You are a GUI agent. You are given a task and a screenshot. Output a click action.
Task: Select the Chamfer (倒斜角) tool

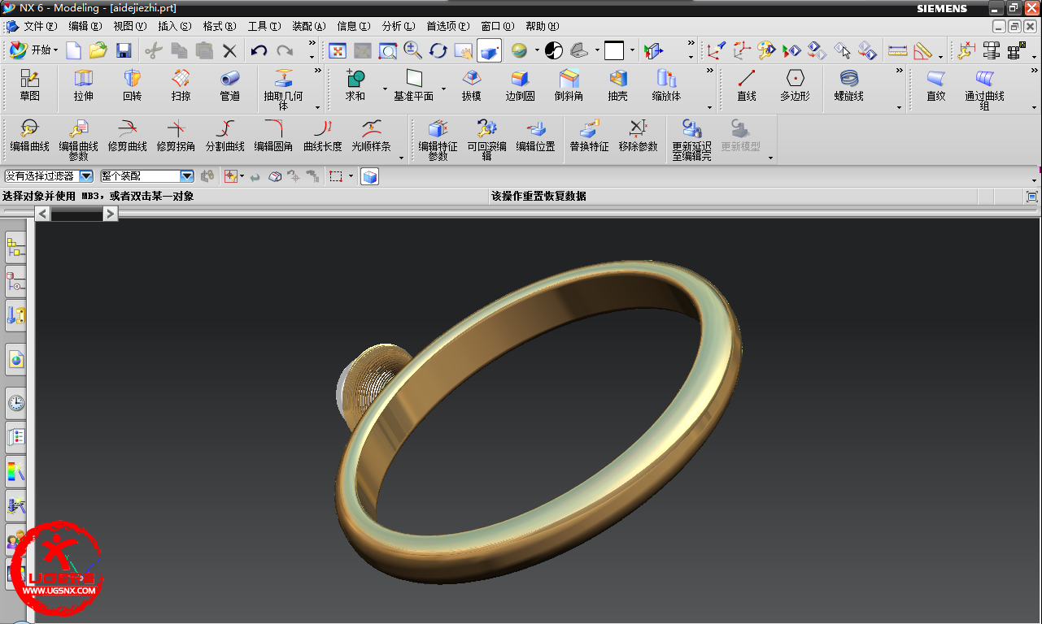pyautogui.click(x=569, y=86)
